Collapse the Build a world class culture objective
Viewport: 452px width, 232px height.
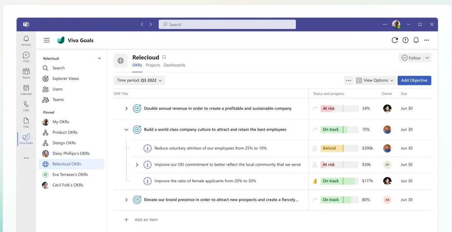click(x=126, y=130)
